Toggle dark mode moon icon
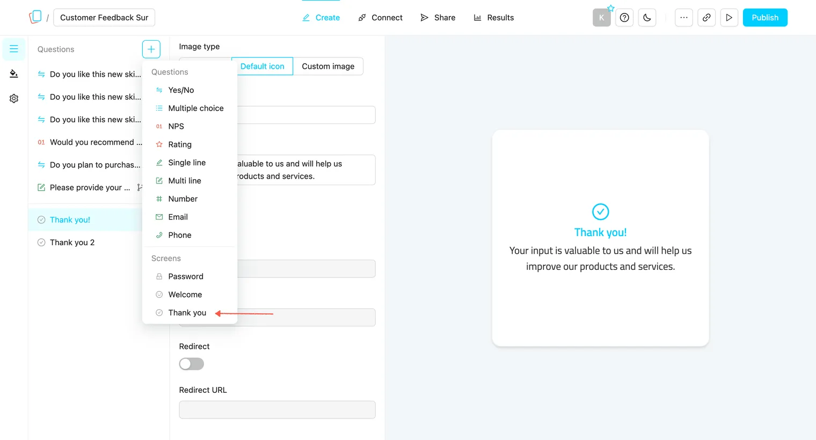The image size is (816, 440). point(647,18)
